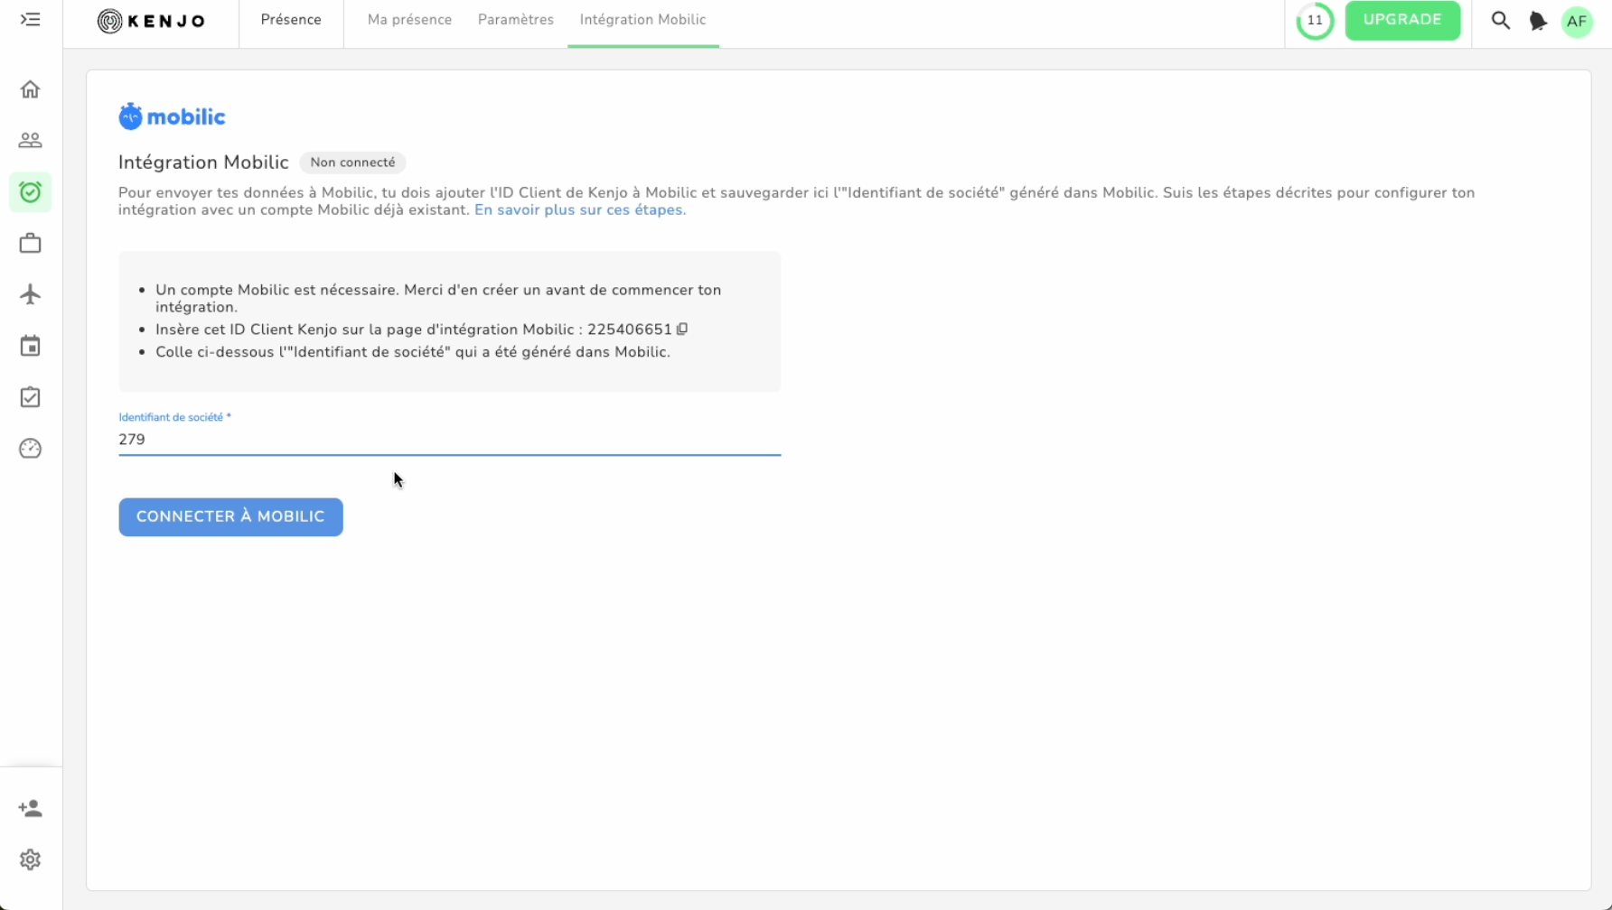
Task: Open the gauge Performance icon
Action: (x=31, y=449)
